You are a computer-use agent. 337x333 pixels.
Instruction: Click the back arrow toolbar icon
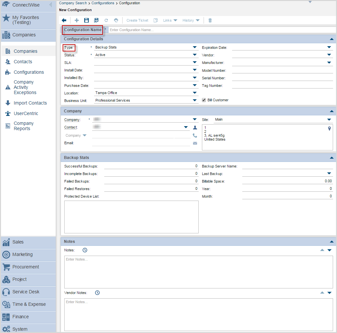(x=64, y=20)
